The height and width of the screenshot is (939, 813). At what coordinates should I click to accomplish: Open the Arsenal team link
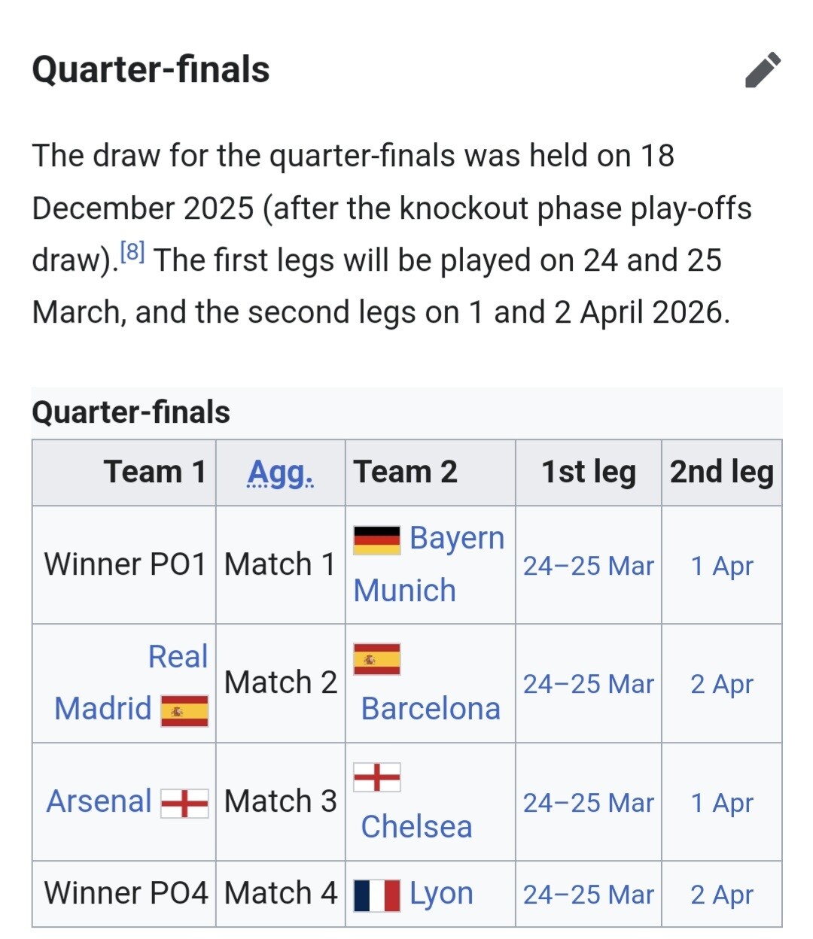tap(99, 801)
